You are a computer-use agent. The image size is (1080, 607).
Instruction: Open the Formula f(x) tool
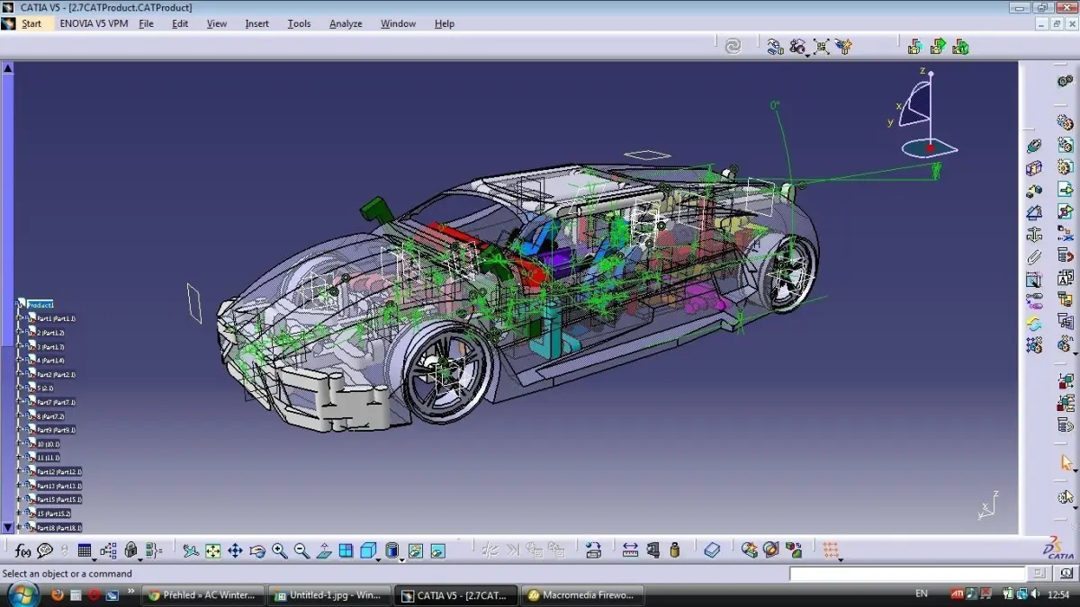tap(23, 550)
